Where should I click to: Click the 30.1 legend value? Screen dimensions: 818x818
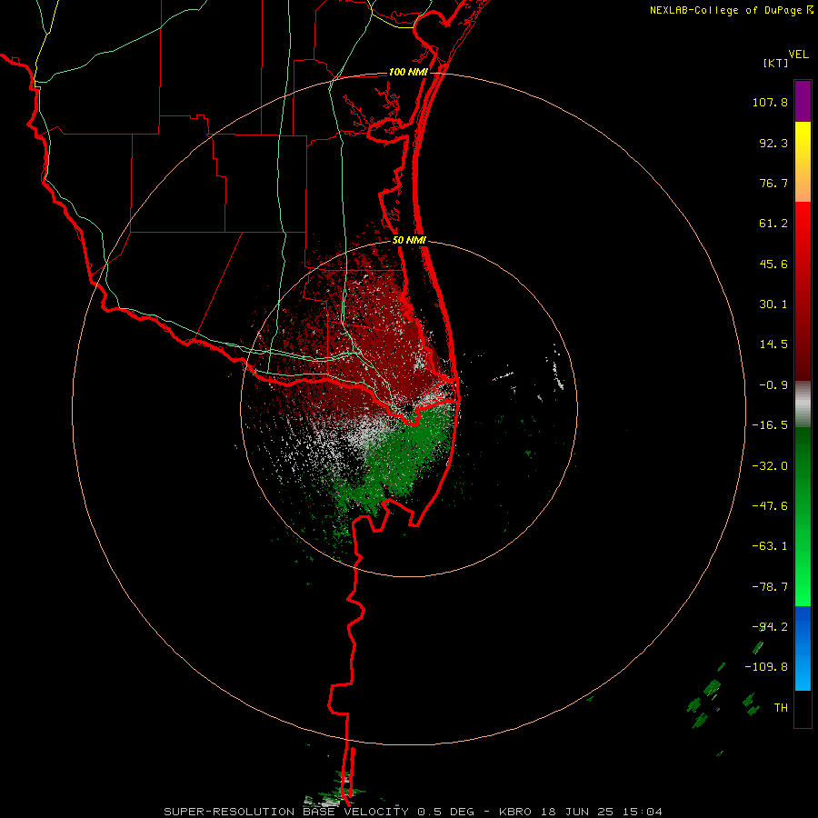773,304
